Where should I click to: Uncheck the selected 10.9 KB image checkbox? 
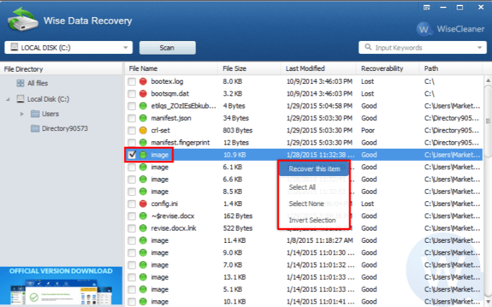point(132,155)
